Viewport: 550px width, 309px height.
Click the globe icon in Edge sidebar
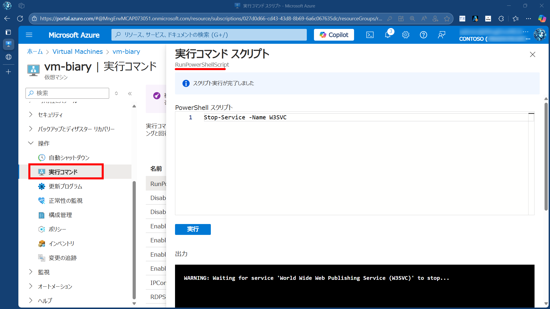point(8,57)
